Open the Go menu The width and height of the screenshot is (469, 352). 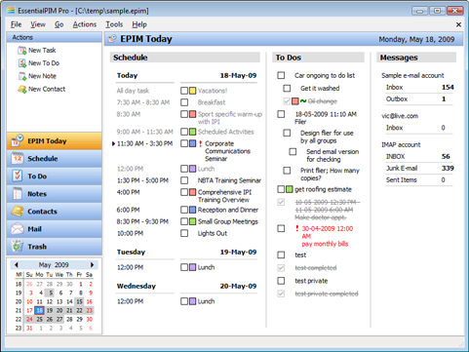[59, 24]
